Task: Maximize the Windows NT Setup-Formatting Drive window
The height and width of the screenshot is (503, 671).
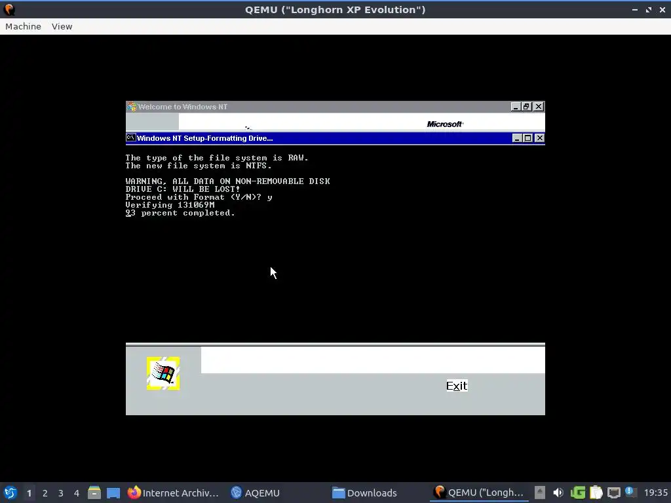Action: [528, 138]
